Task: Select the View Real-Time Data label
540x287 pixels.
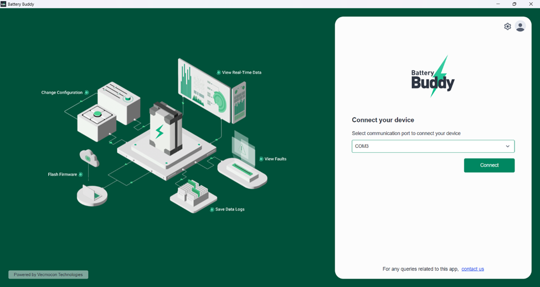Action: [241, 73]
